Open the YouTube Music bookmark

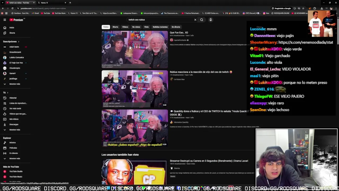pos(59,13)
